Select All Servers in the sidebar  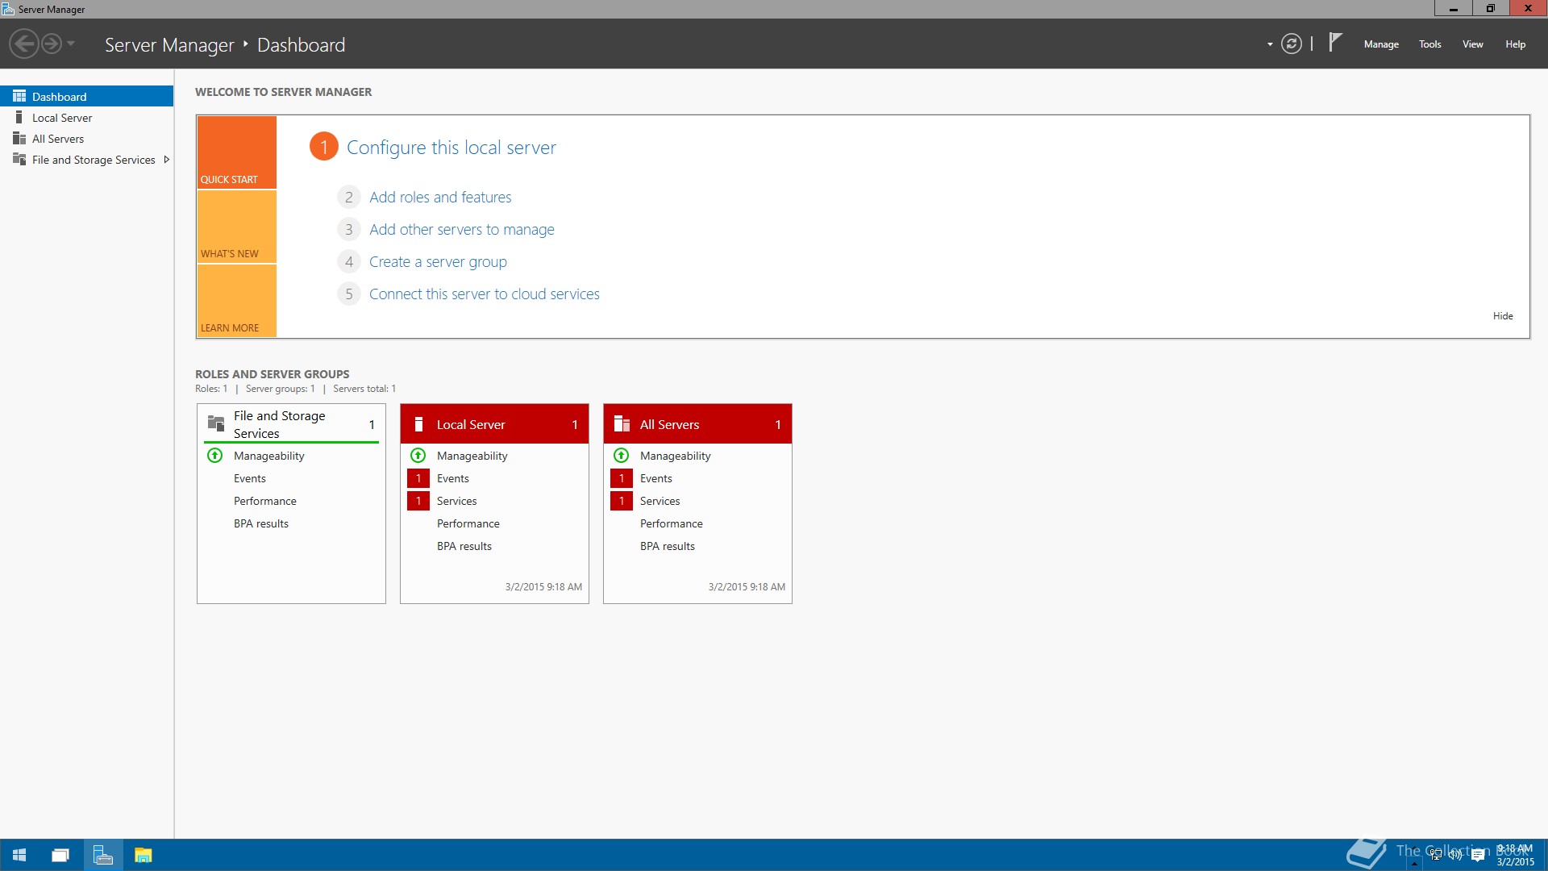coord(86,138)
